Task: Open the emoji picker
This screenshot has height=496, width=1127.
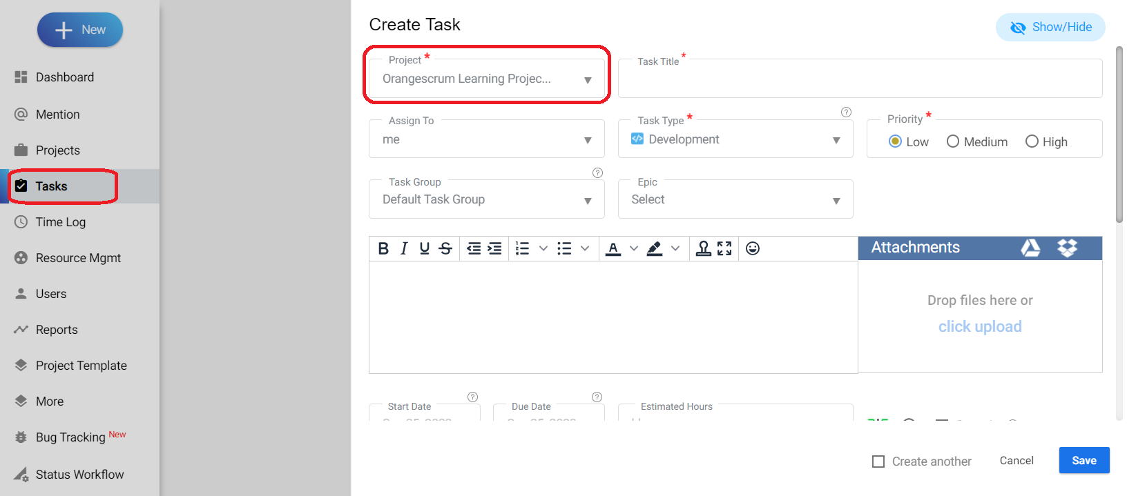Action: coord(753,248)
